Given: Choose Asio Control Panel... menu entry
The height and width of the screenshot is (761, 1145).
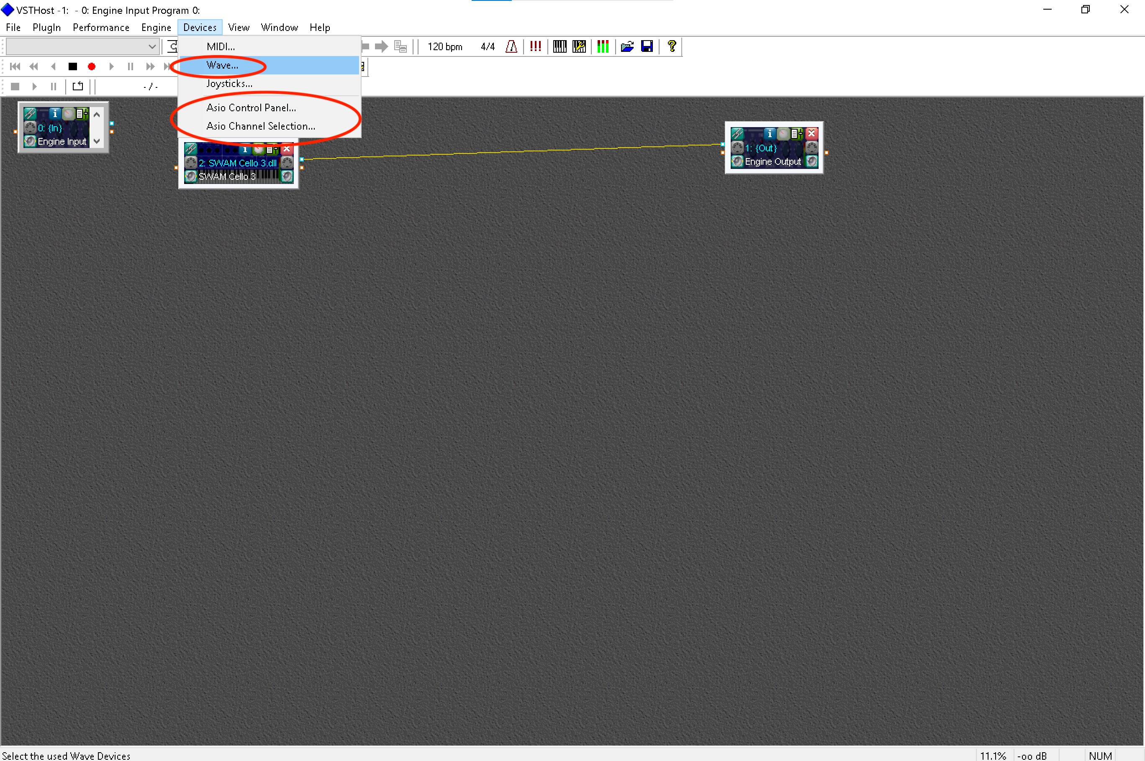Looking at the screenshot, I should pos(251,108).
